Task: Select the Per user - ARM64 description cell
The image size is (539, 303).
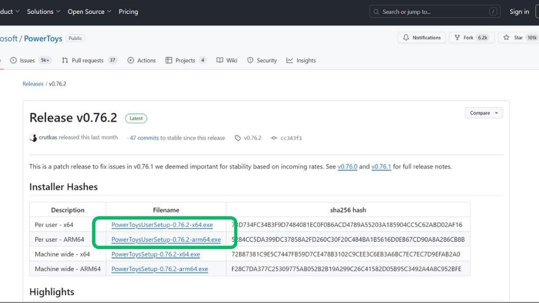Action: pyautogui.click(x=68, y=239)
